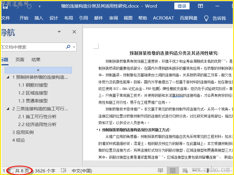Screen dimensions: 234x175
Task: Close the navigation pane
Action: point(74,32)
